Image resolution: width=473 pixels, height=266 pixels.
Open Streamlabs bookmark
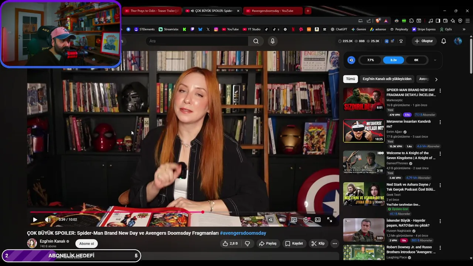pos(169,29)
